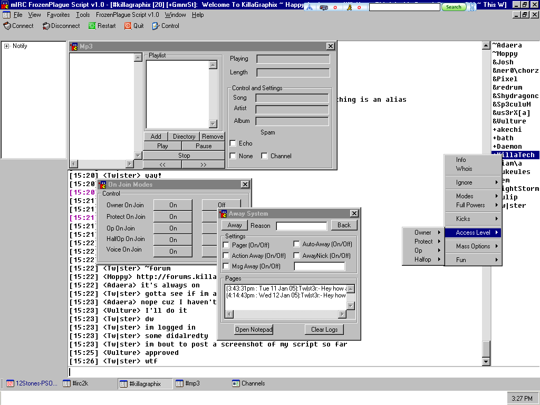Click the Quit toolbar icon
Image resolution: width=540 pixels, height=405 pixels.
128,26
